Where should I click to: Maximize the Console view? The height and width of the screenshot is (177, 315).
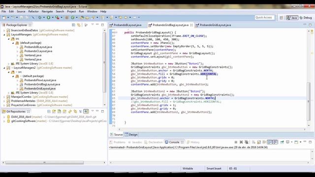tap(310, 142)
